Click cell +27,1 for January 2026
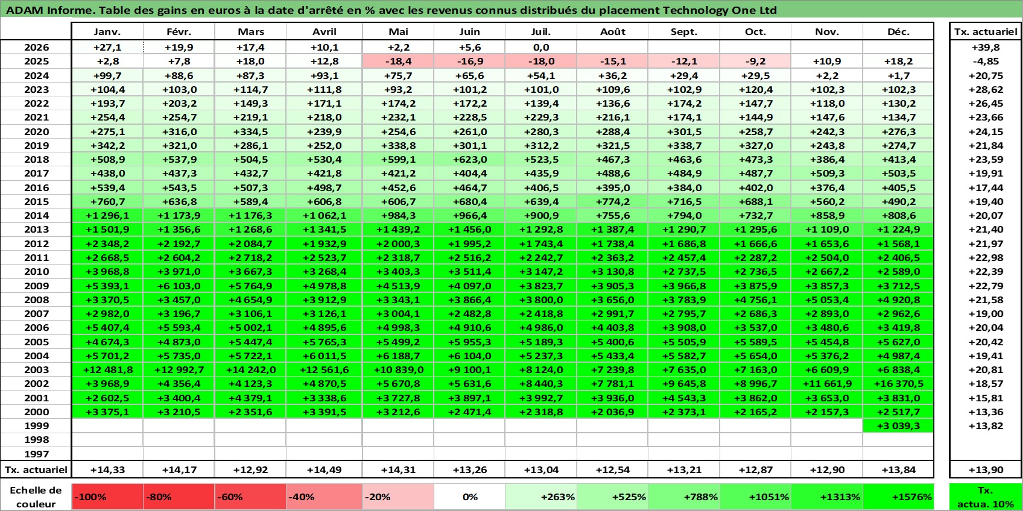Image resolution: width=1023 pixels, height=511 pixels. 107,47
